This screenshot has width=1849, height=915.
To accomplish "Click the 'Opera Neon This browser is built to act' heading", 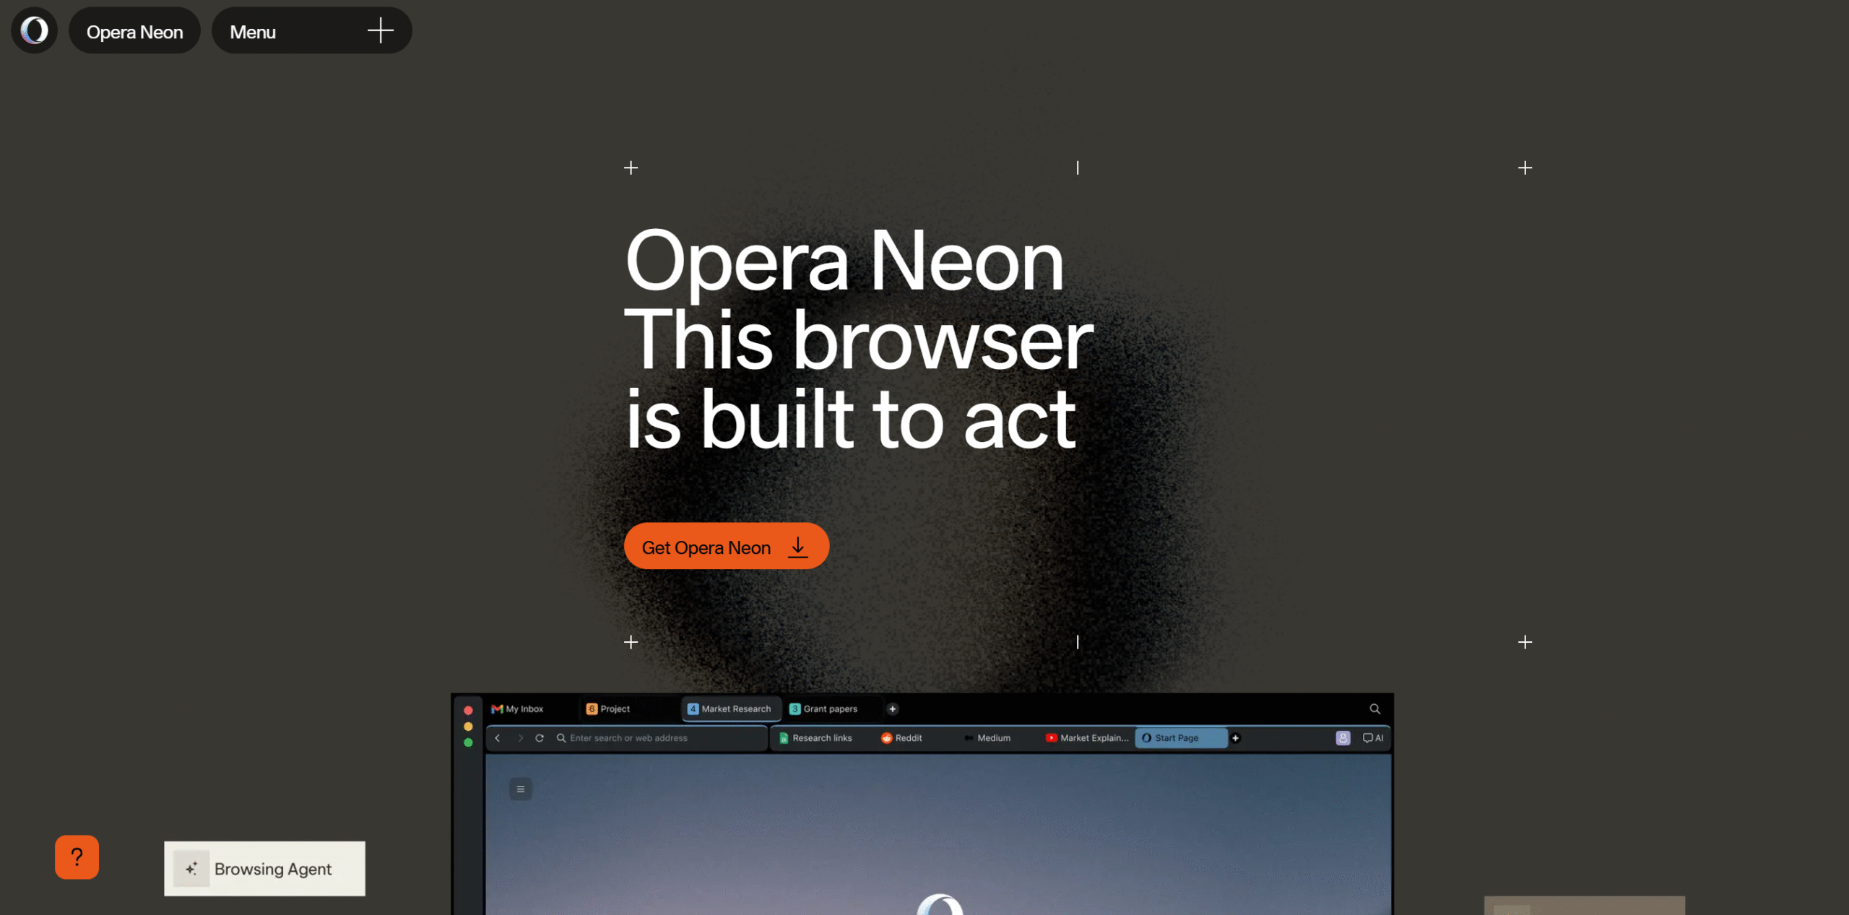I will tap(858, 339).
